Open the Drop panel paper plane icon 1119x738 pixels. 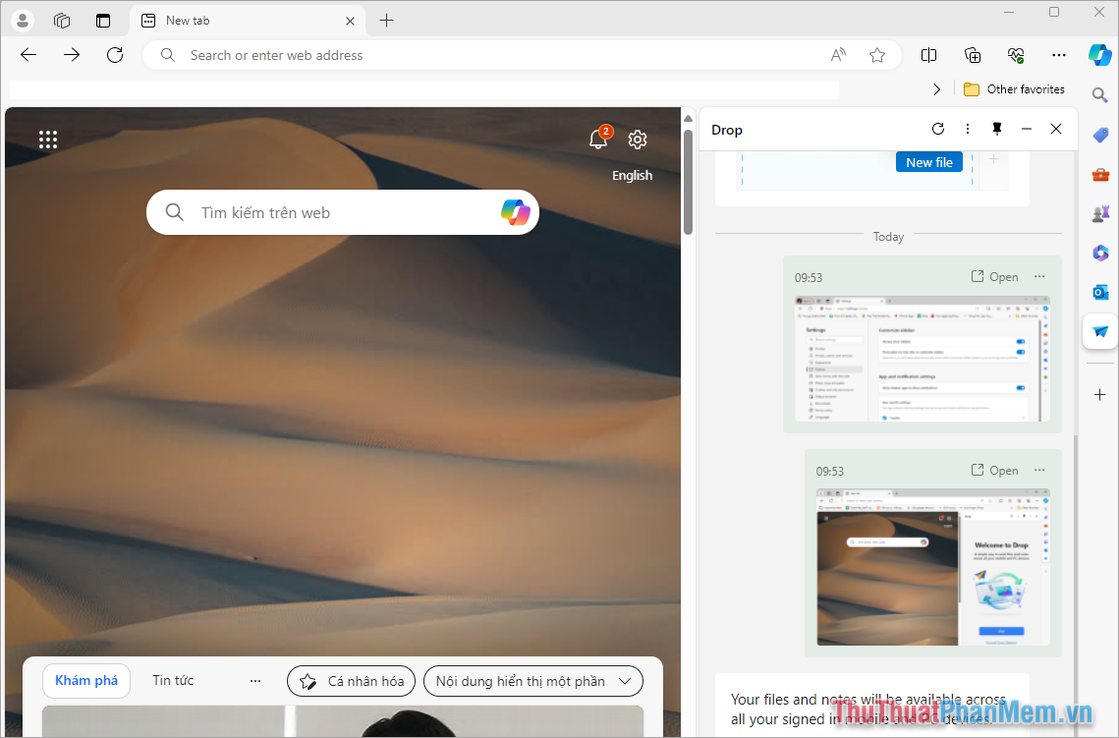(x=1099, y=331)
